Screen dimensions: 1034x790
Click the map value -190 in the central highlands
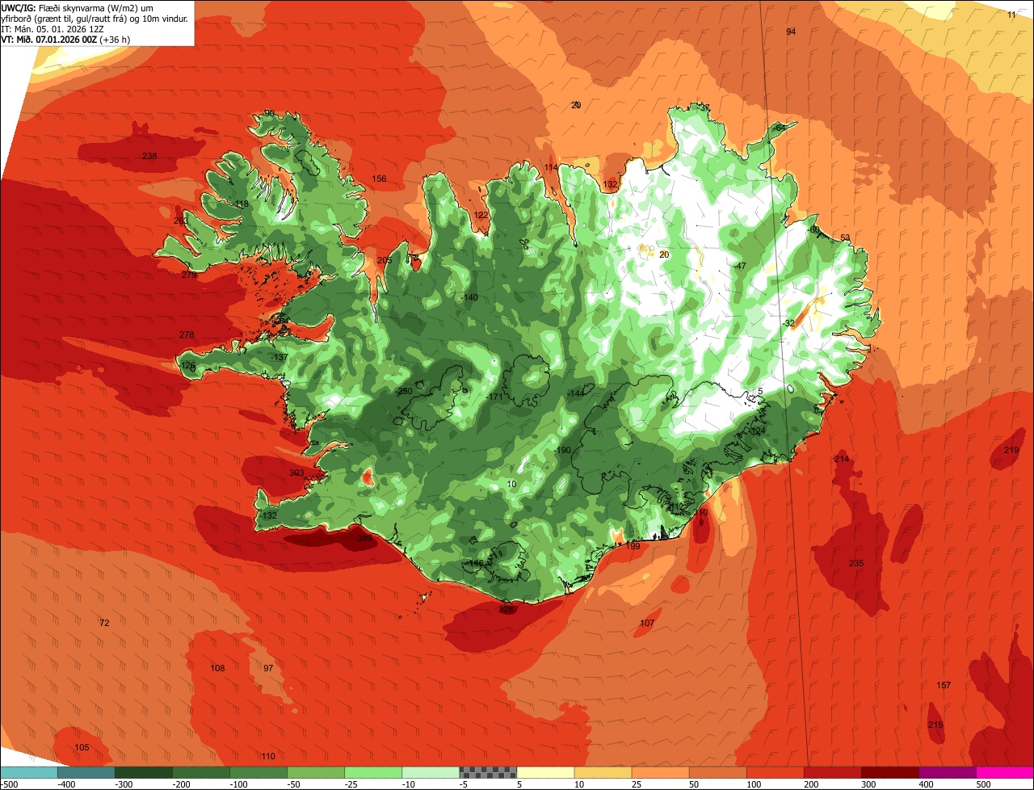[562, 451]
